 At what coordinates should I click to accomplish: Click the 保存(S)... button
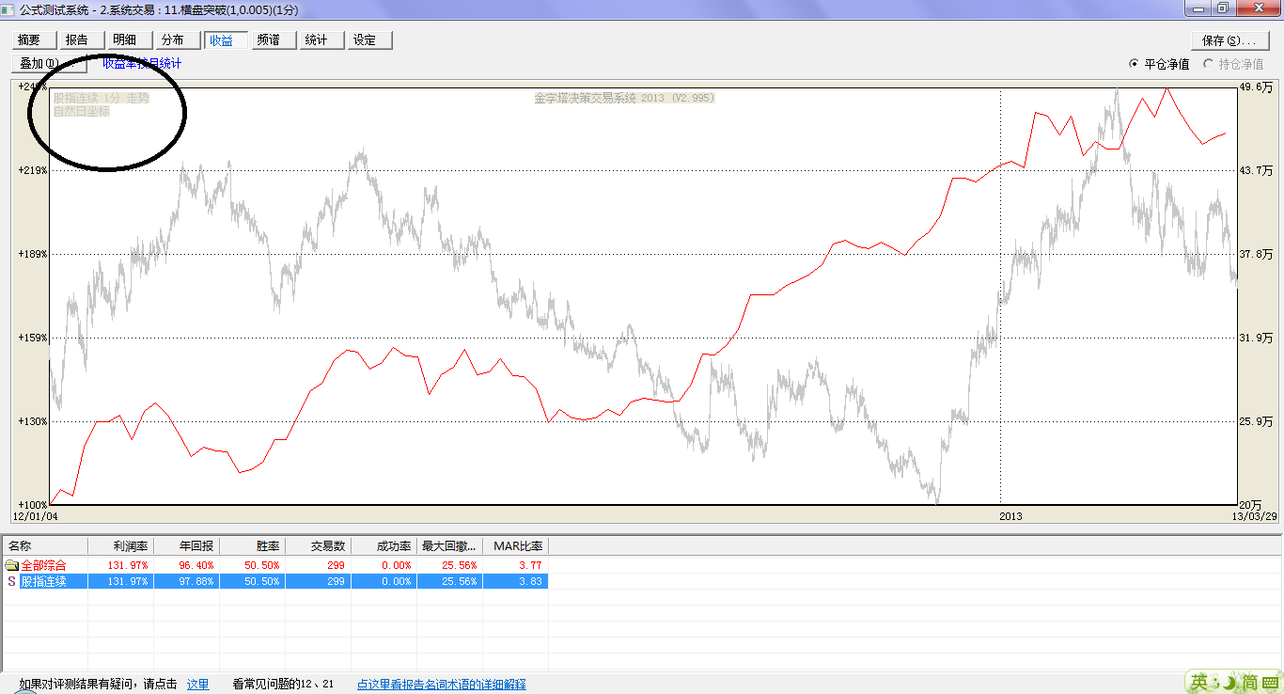1229,40
